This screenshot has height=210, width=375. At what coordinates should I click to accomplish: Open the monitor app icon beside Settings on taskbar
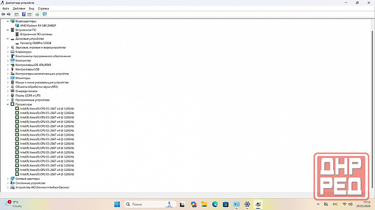[x=236, y=204]
